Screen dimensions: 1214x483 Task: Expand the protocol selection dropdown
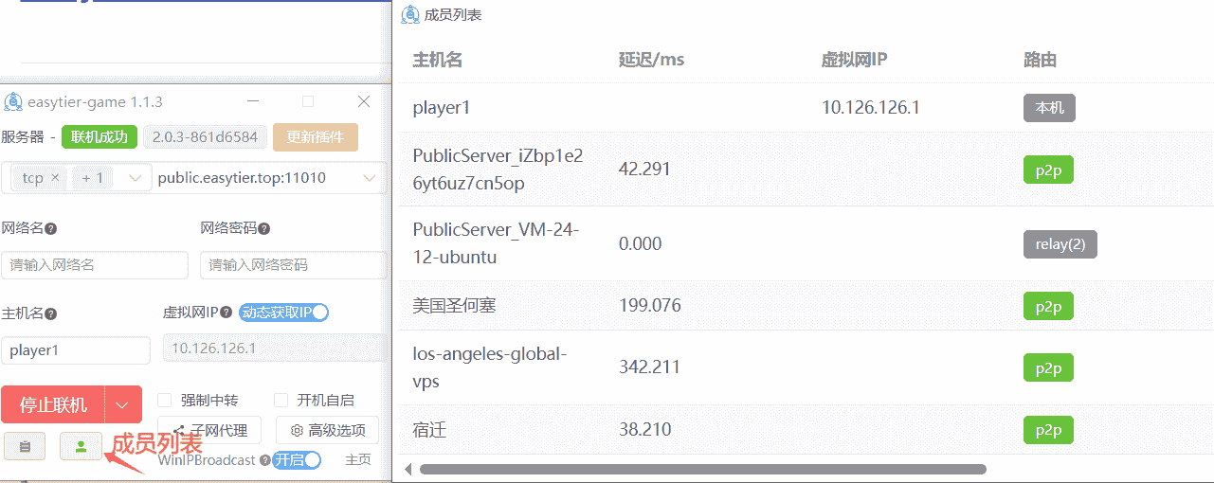[134, 178]
